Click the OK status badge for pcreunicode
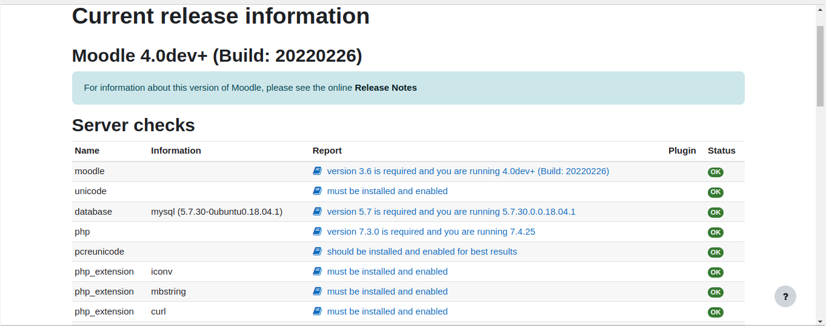 pos(716,252)
